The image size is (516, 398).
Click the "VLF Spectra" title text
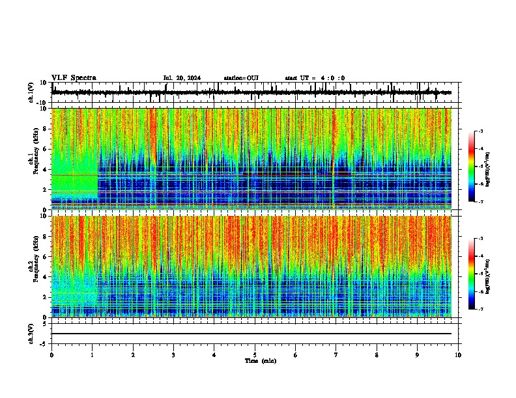coord(74,78)
